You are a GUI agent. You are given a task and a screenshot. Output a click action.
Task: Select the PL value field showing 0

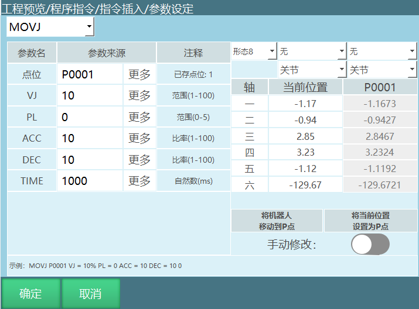90,117
